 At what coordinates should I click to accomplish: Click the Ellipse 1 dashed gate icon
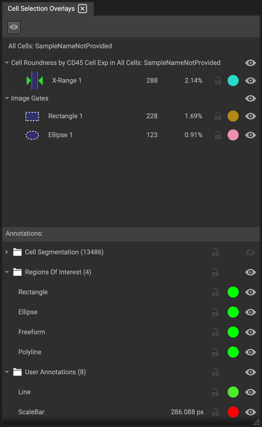tap(32, 135)
